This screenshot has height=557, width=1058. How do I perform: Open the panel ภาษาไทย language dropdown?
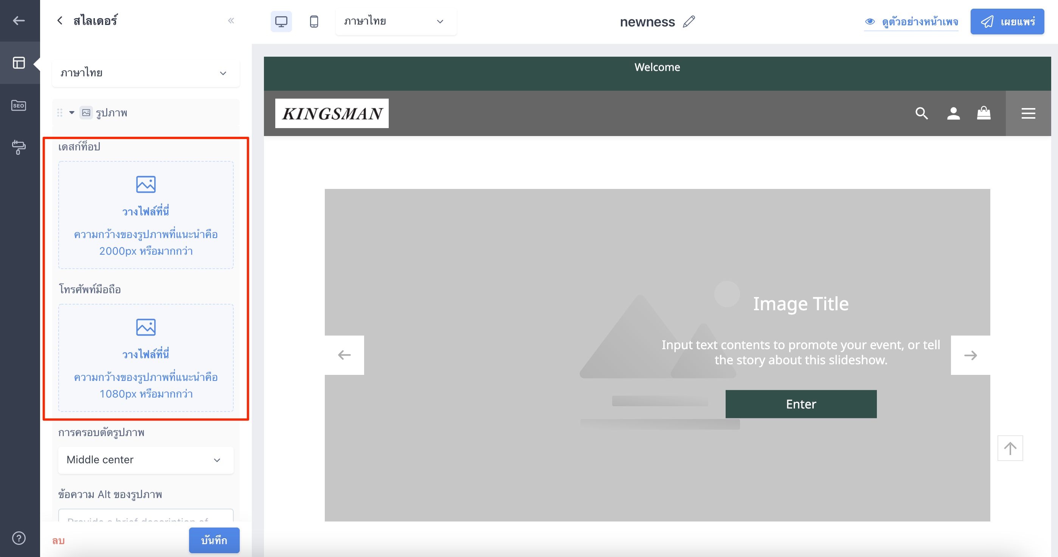click(x=146, y=73)
